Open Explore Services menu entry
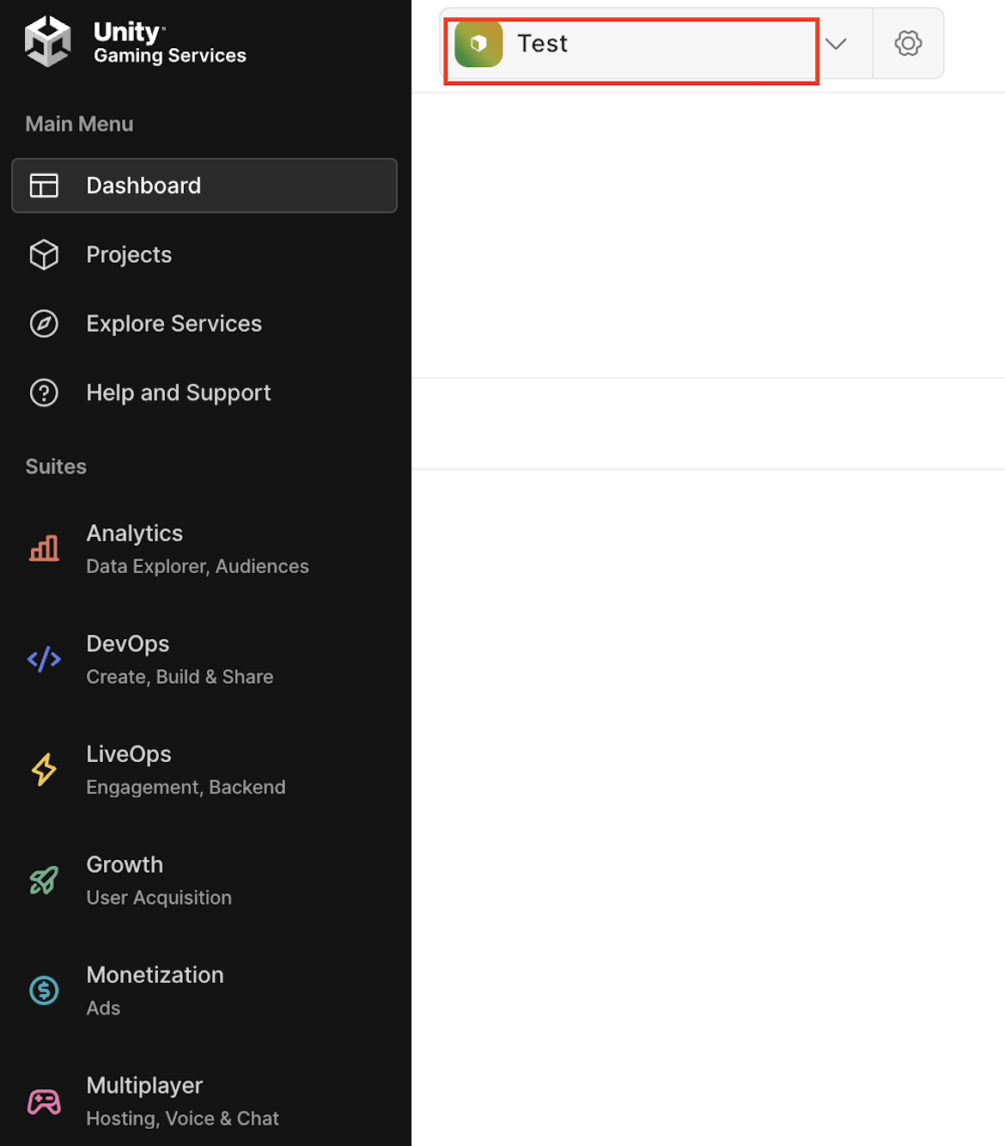Image resolution: width=1005 pixels, height=1146 pixels. tap(204, 324)
